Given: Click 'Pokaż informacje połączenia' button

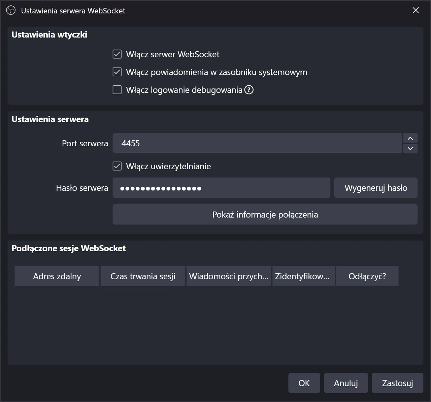Looking at the screenshot, I should 265,215.
